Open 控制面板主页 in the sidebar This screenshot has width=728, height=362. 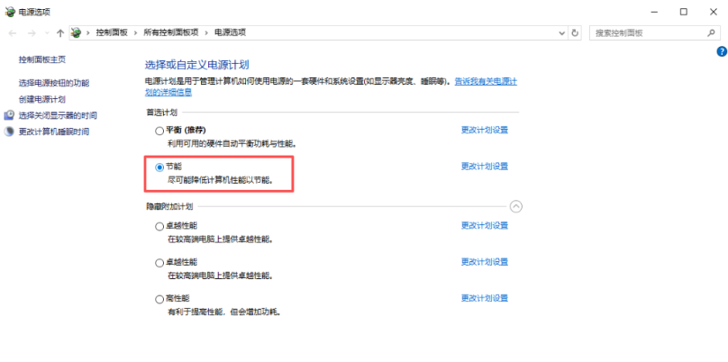click(x=41, y=59)
